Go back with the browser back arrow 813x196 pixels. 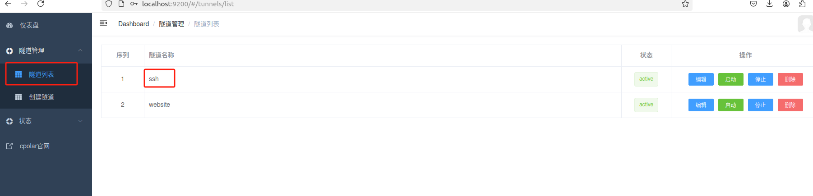[x=8, y=4]
